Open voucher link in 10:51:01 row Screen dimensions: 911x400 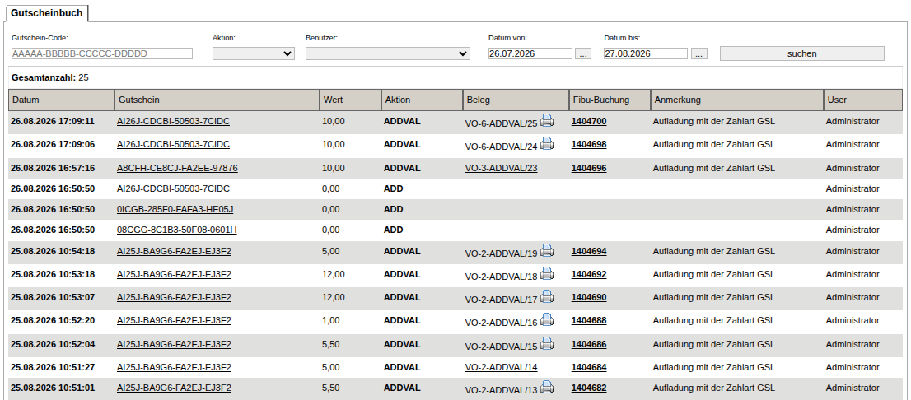pos(174,388)
